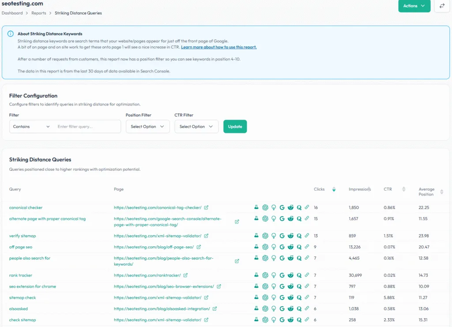452x327 pixels.
Task: Open external link beside the canonical-tag-checker URL
Action: [206, 207]
